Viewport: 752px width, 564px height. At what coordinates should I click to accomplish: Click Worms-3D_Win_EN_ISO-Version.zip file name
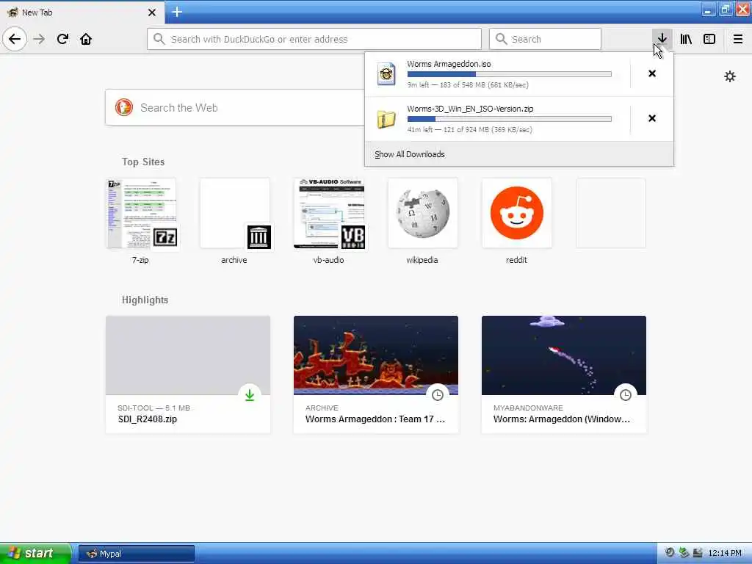(x=470, y=109)
